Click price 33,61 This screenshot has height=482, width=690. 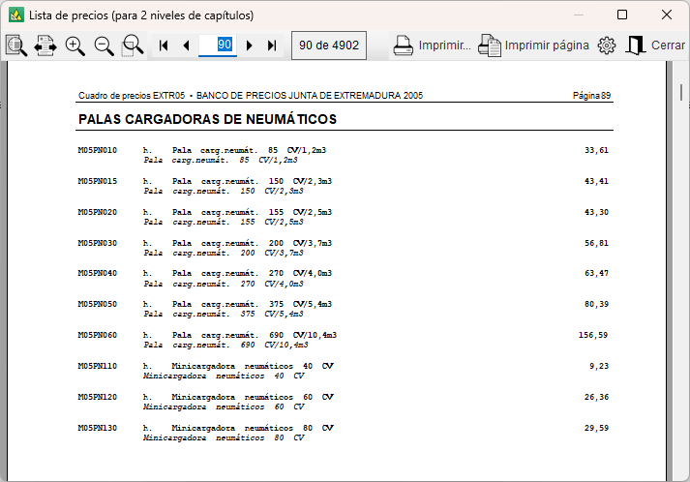point(596,150)
